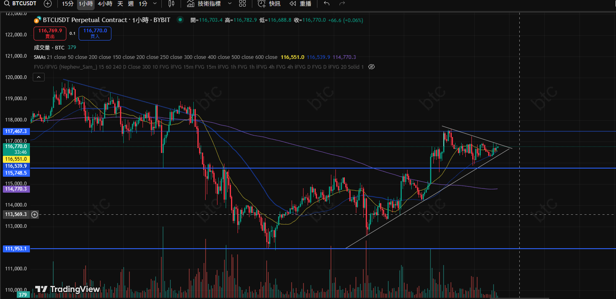This screenshot has height=299, width=616.
Task: Click the 低=116,688.8 low value
Action: pyautogui.click(x=275, y=20)
